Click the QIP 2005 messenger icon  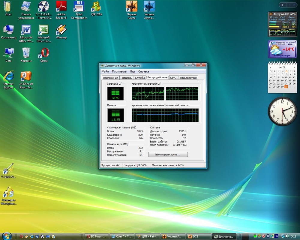(96, 7)
